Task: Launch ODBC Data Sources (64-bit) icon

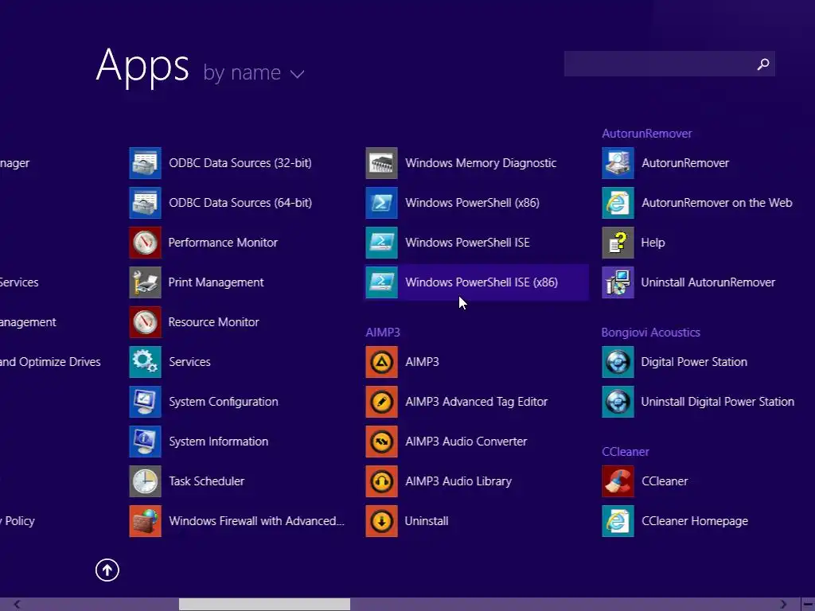Action: 145,203
